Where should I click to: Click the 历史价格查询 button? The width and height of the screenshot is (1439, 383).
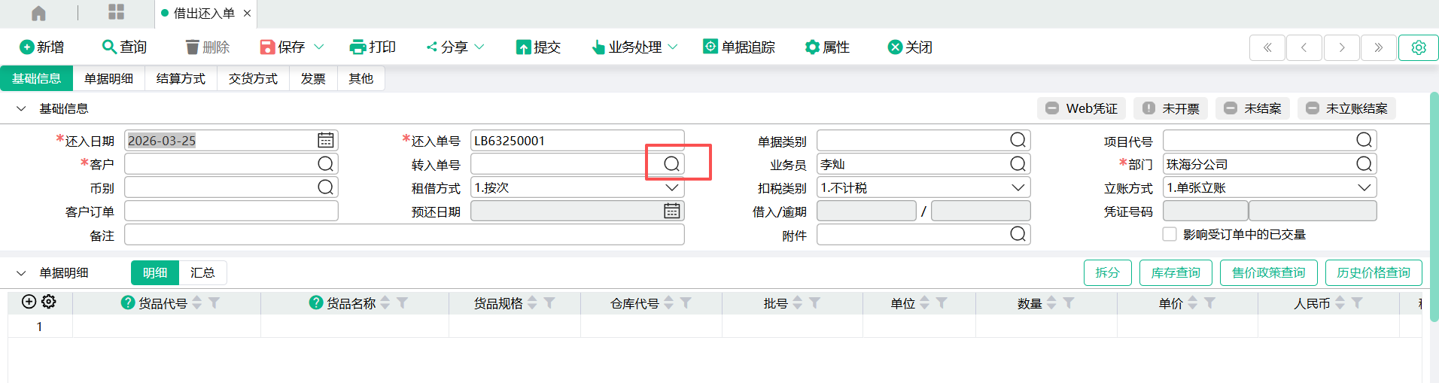point(1373,272)
